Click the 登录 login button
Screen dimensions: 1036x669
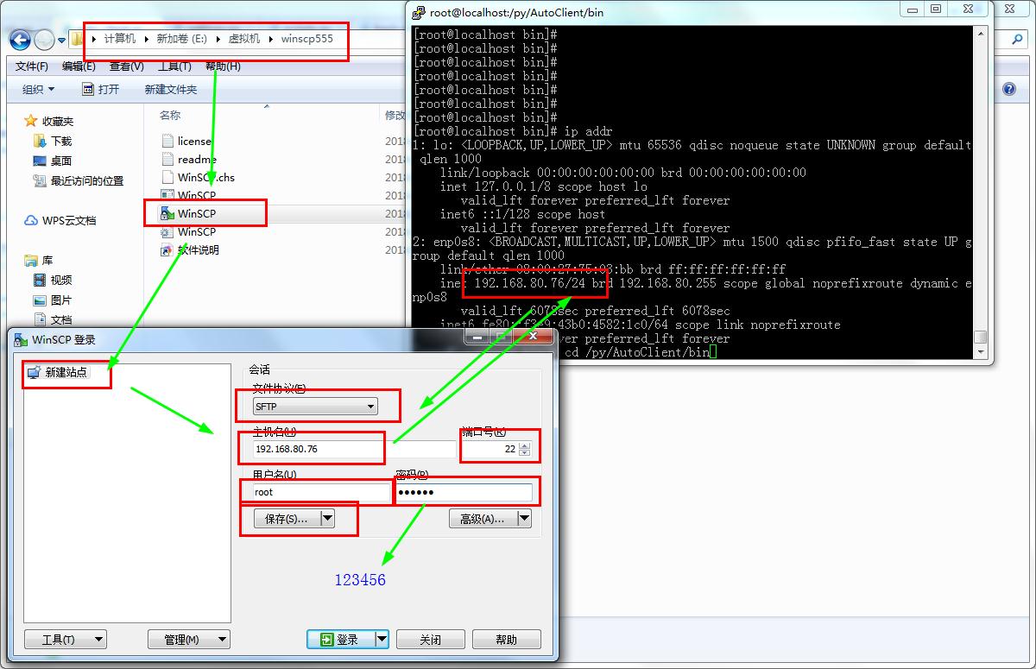[340, 640]
